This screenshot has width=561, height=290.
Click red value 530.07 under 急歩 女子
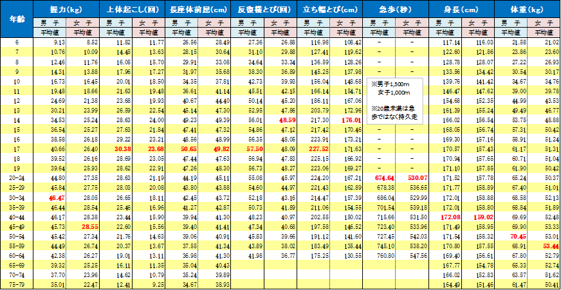point(418,177)
